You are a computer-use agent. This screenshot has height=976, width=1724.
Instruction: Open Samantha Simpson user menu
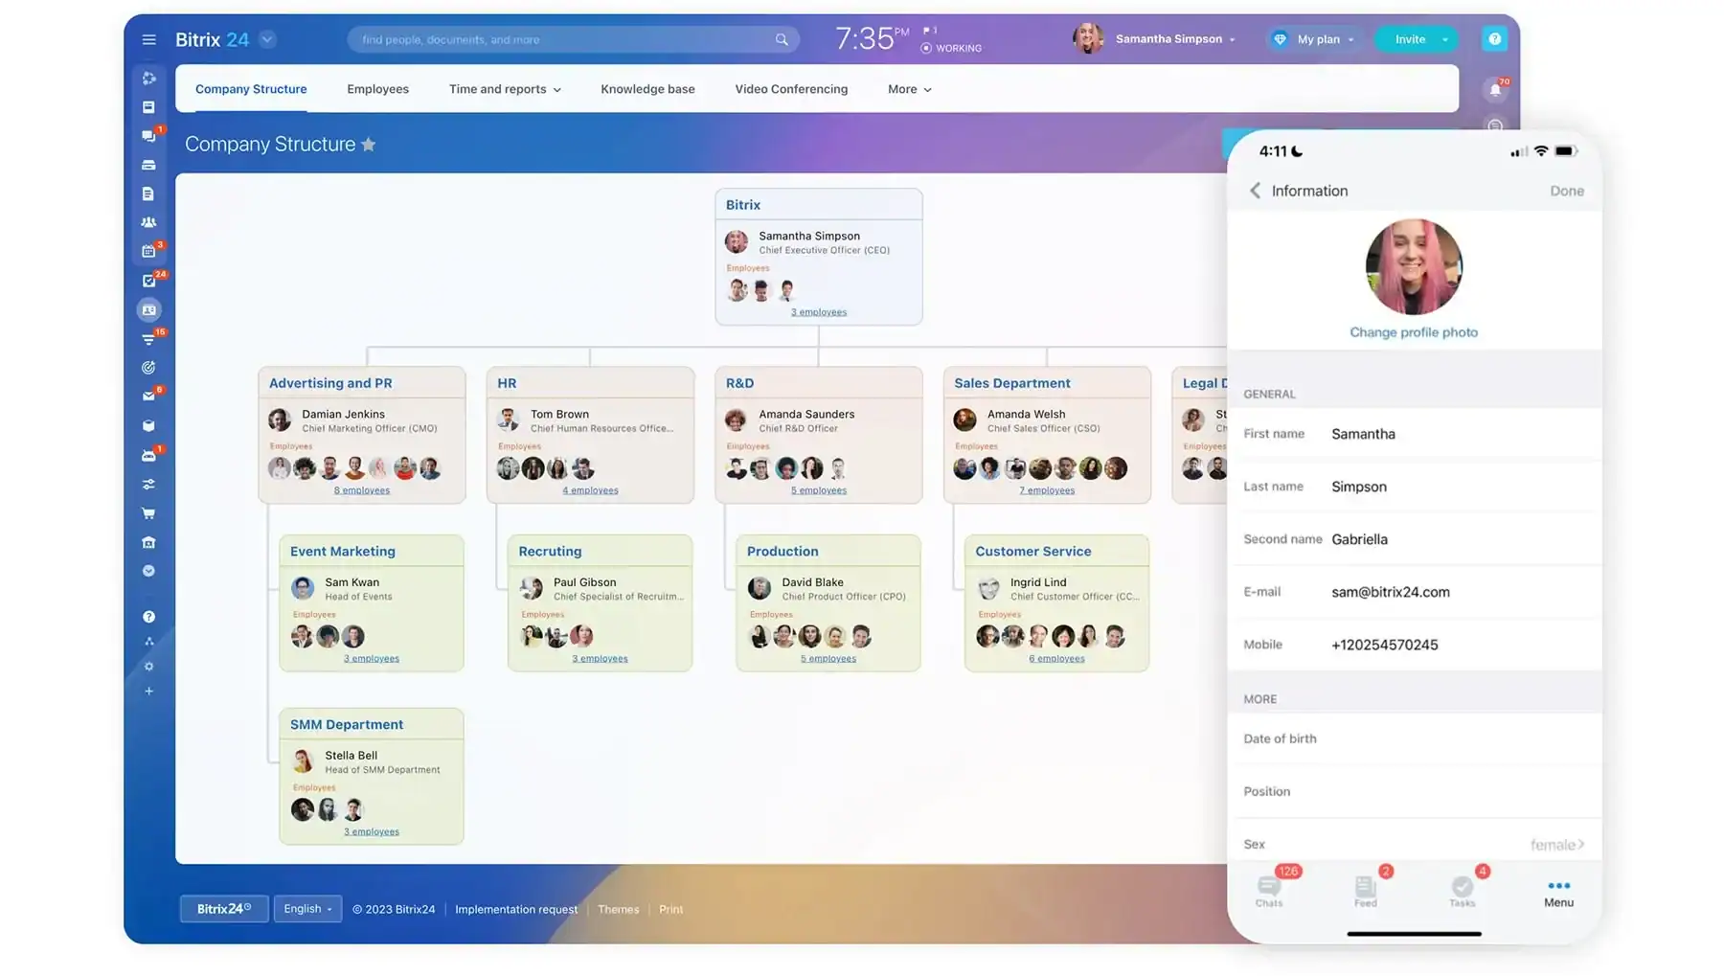1174,39
